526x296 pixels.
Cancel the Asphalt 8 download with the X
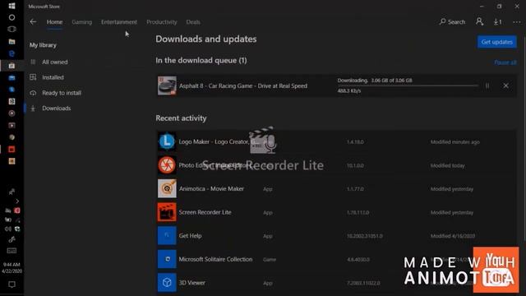pyautogui.click(x=506, y=86)
